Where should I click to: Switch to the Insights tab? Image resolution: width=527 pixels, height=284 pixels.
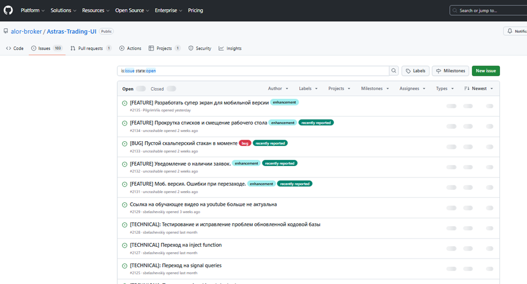(230, 48)
